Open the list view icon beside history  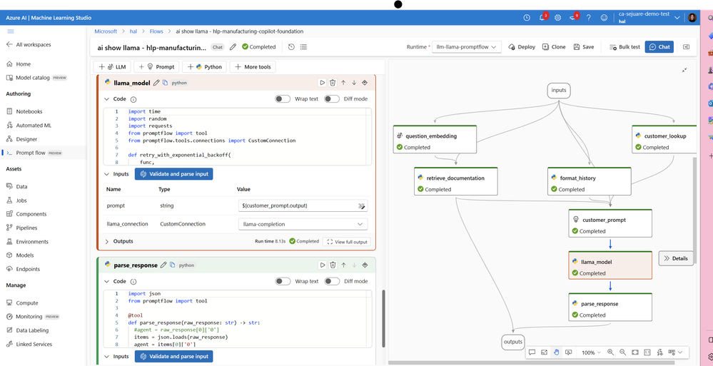(x=304, y=47)
